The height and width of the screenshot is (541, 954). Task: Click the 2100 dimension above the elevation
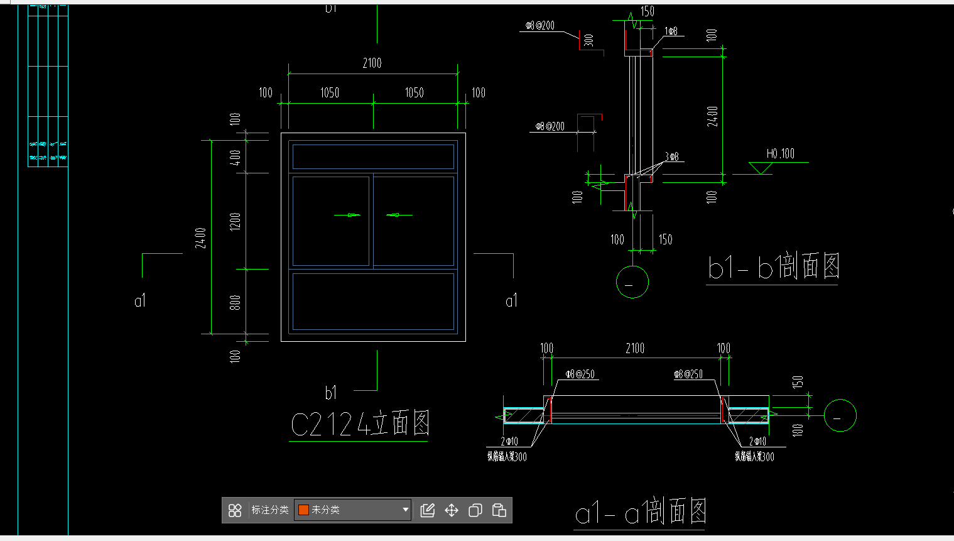tap(372, 63)
